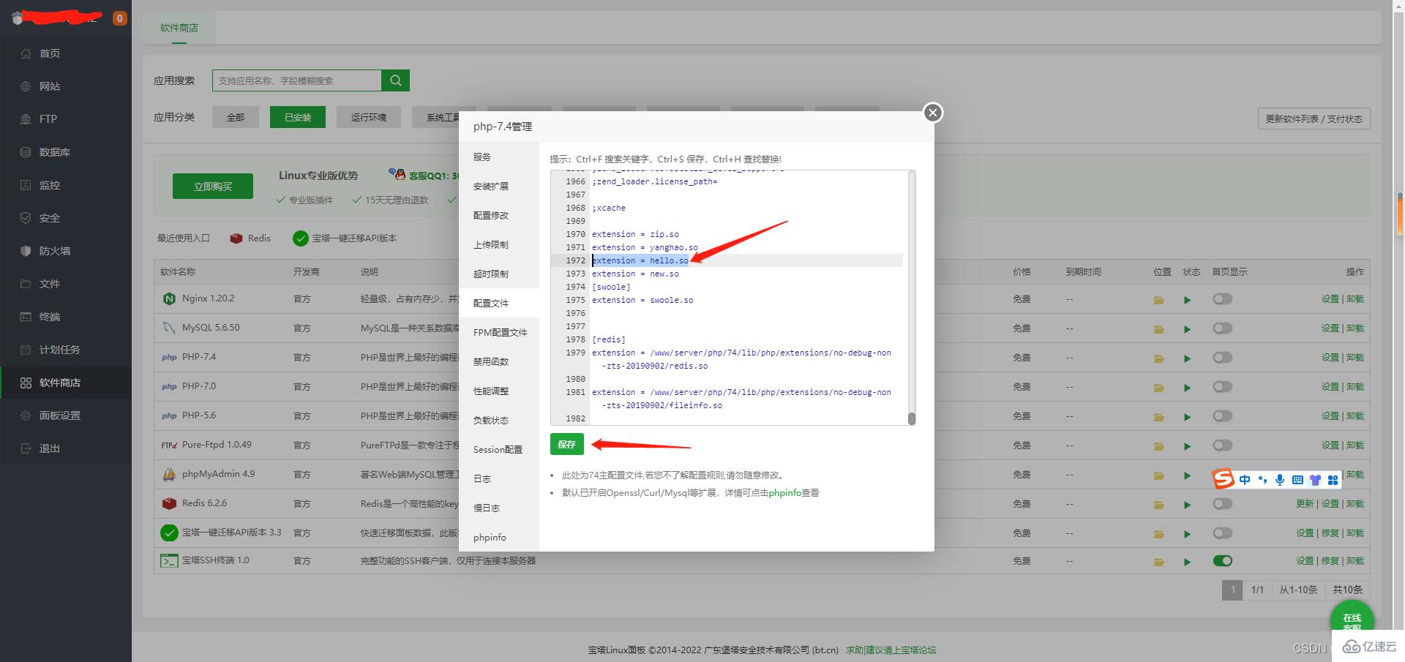Click status play icon for PHP-7.4 row
Screen dimensions: 1405x662
click(x=1188, y=358)
